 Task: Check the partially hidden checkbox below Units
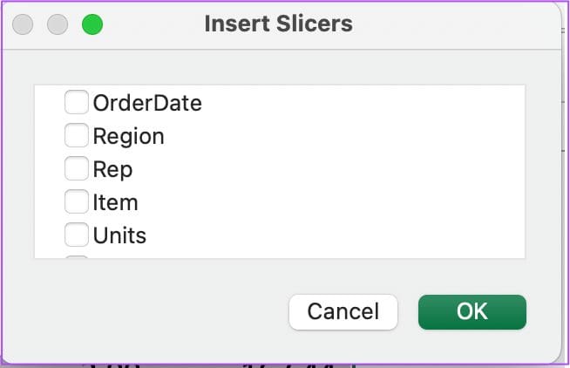pos(77,256)
